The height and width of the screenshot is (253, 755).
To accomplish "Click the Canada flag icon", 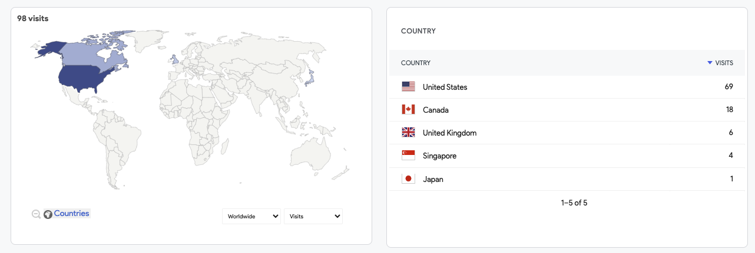I will (408, 110).
